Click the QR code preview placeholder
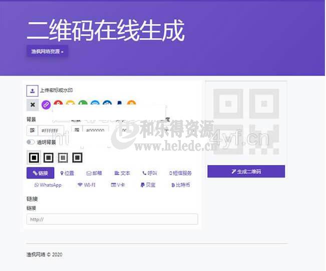 pos(246,121)
